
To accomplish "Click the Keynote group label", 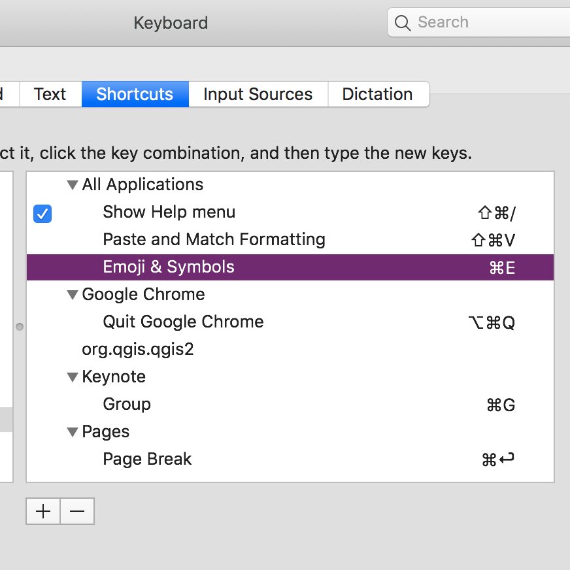I will click(114, 377).
